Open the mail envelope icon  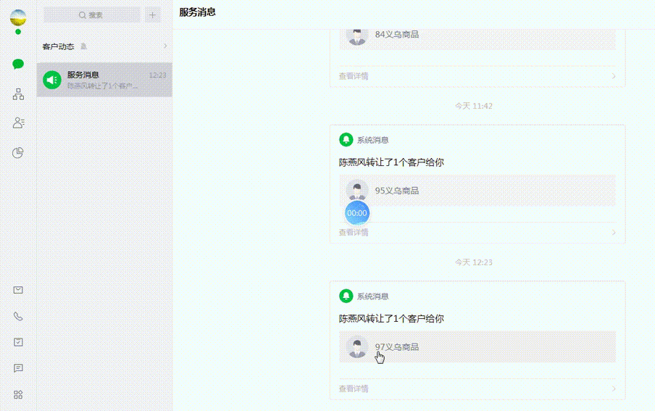[x=18, y=290]
